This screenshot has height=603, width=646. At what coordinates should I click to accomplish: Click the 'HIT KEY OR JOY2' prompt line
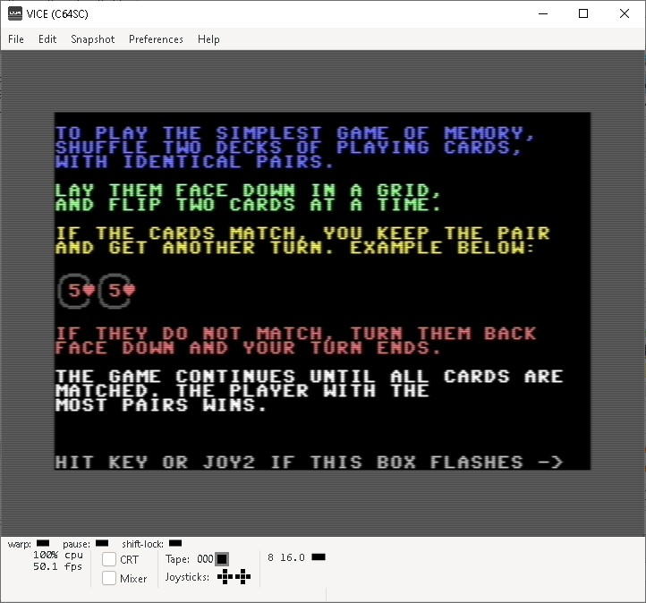point(309,463)
